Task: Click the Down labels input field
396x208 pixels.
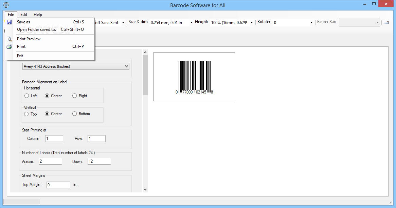Action: click(99, 161)
